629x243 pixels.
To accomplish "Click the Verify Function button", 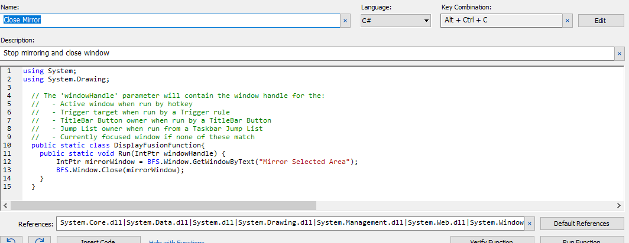I will point(490,240).
